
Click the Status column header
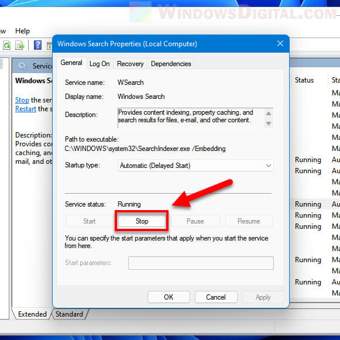tap(304, 80)
